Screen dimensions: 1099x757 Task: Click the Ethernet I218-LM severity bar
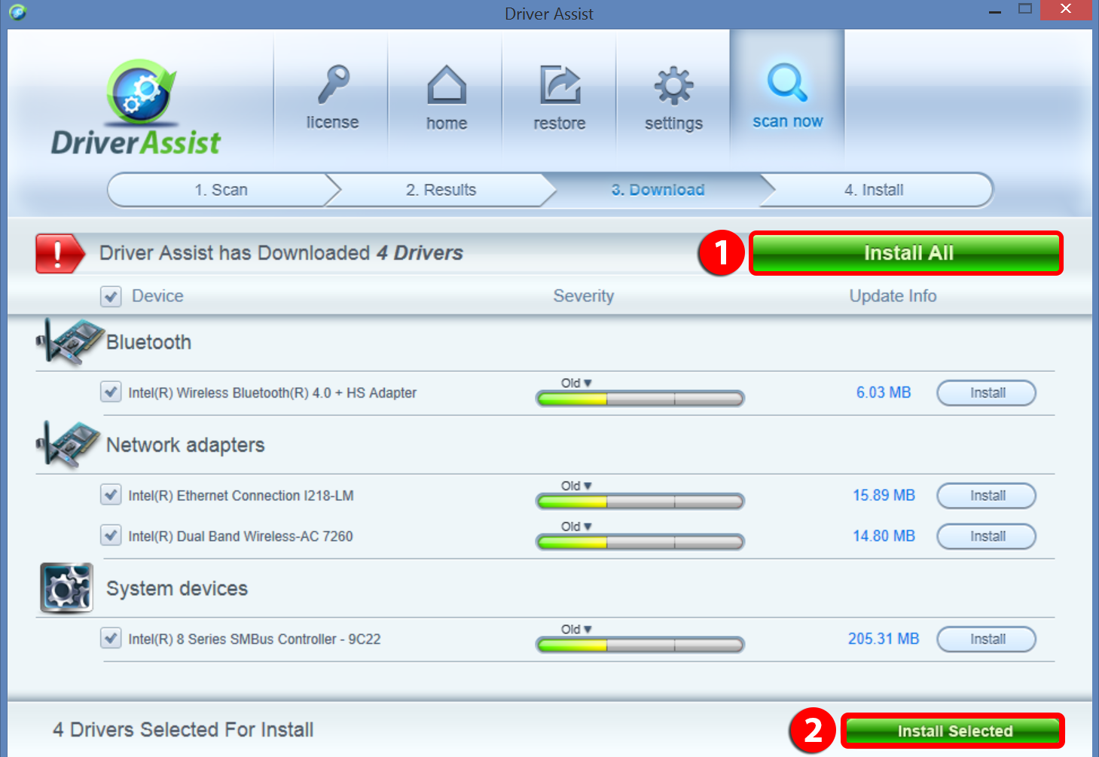pyautogui.click(x=640, y=501)
